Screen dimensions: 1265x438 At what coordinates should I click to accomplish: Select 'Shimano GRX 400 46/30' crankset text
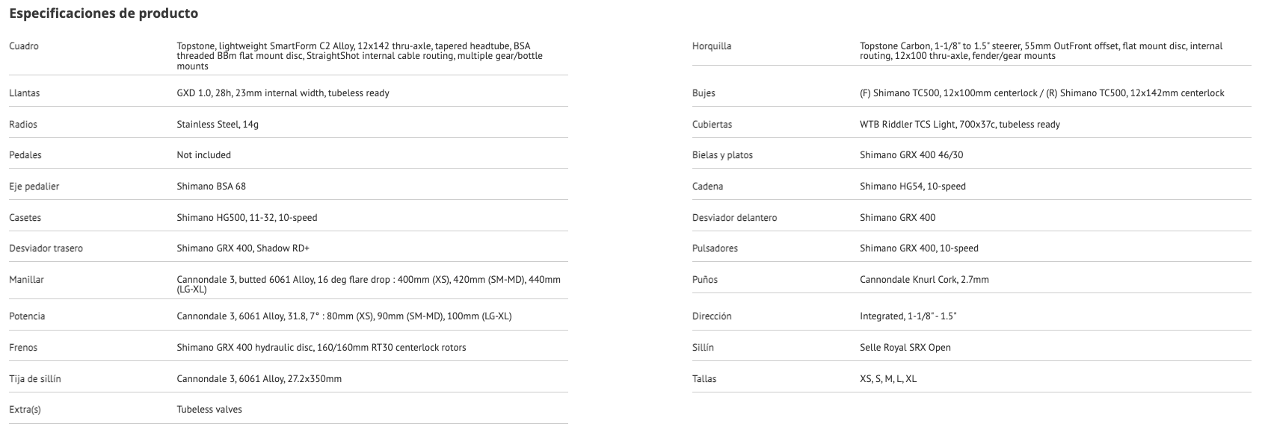[x=910, y=155]
